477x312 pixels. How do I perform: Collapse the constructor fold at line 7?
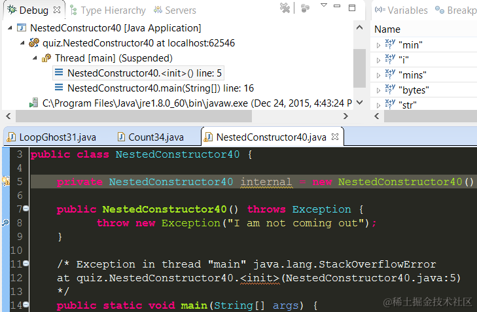click(26, 208)
